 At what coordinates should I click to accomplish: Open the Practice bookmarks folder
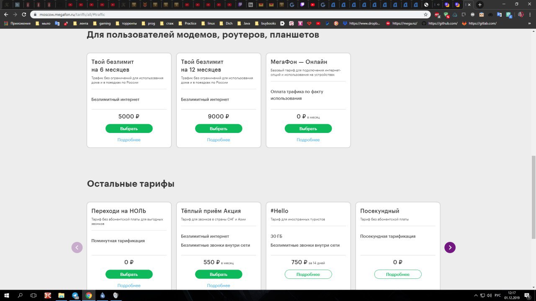(x=187, y=23)
